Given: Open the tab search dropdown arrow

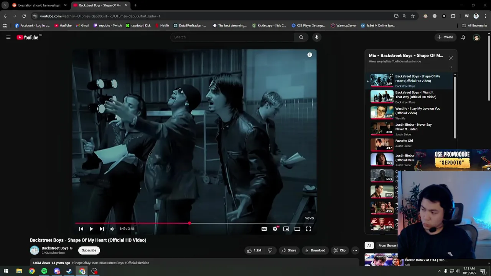Looking at the screenshot, I should 5,5.
